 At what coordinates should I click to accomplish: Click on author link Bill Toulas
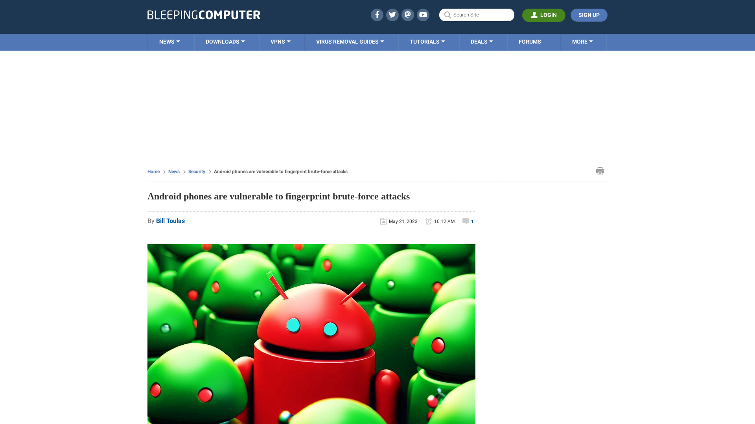pyautogui.click(x=170, y=221)
